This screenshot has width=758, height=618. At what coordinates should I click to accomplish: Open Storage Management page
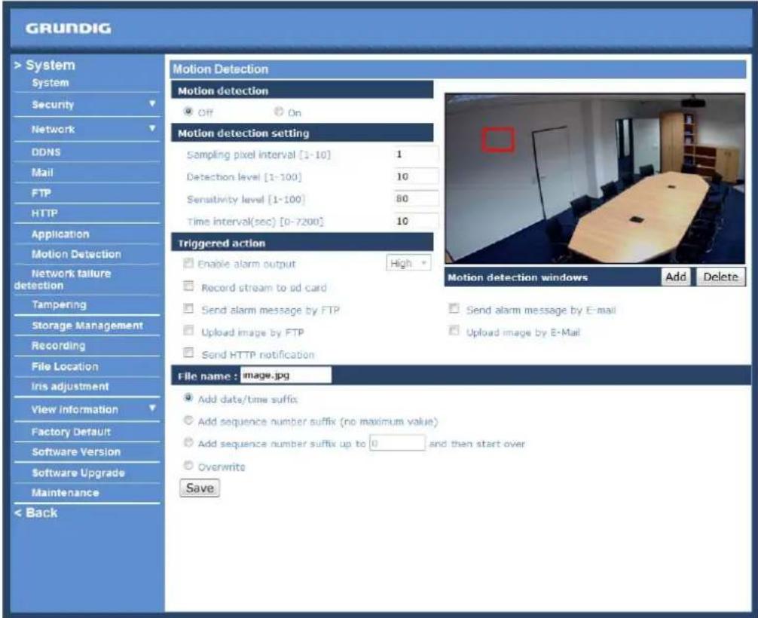coord(87,326)
